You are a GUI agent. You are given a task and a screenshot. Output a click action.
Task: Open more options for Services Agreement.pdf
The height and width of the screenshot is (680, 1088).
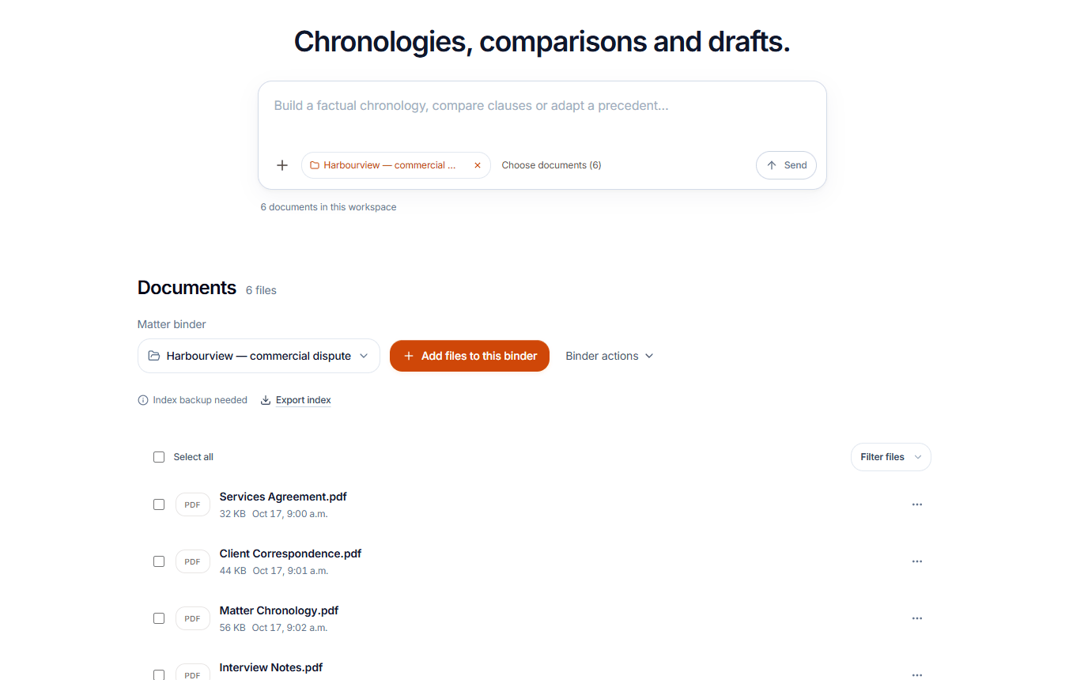pos(917,504)
